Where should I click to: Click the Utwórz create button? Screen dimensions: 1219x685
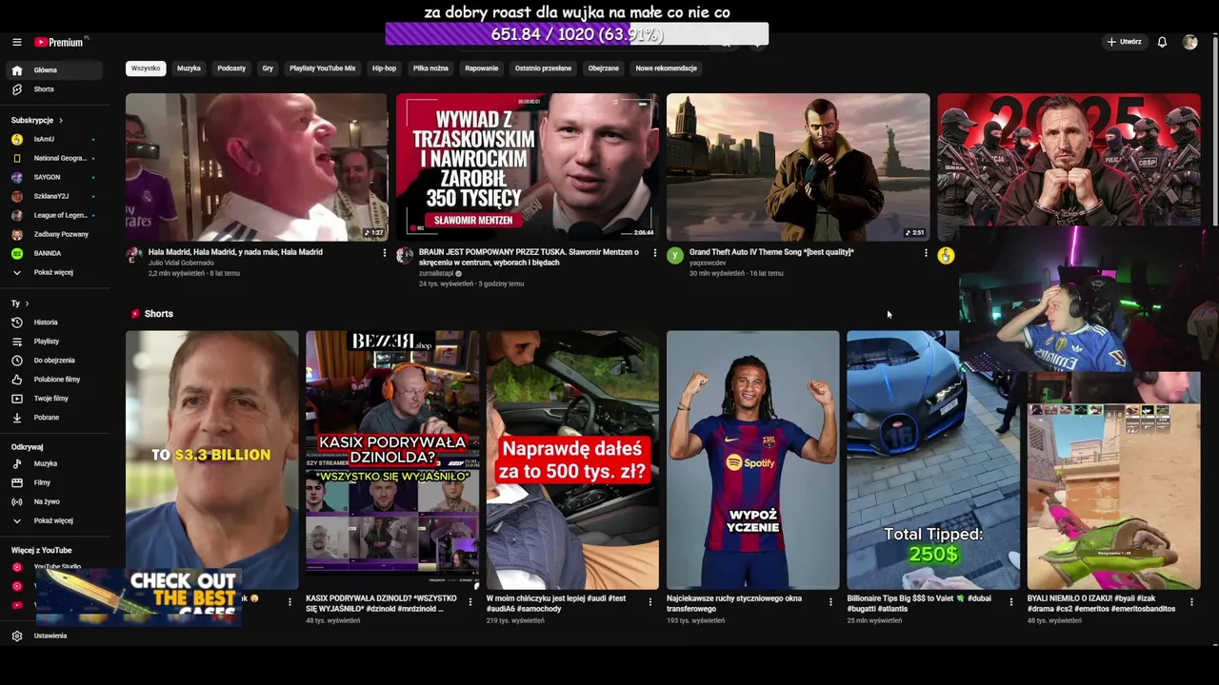pyautogui.click(x=1124, y=42)
